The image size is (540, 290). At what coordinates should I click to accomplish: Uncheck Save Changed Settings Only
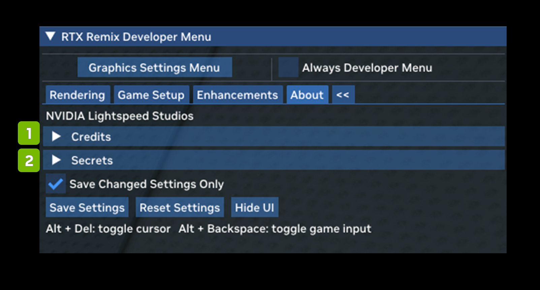tap(56, 184)
